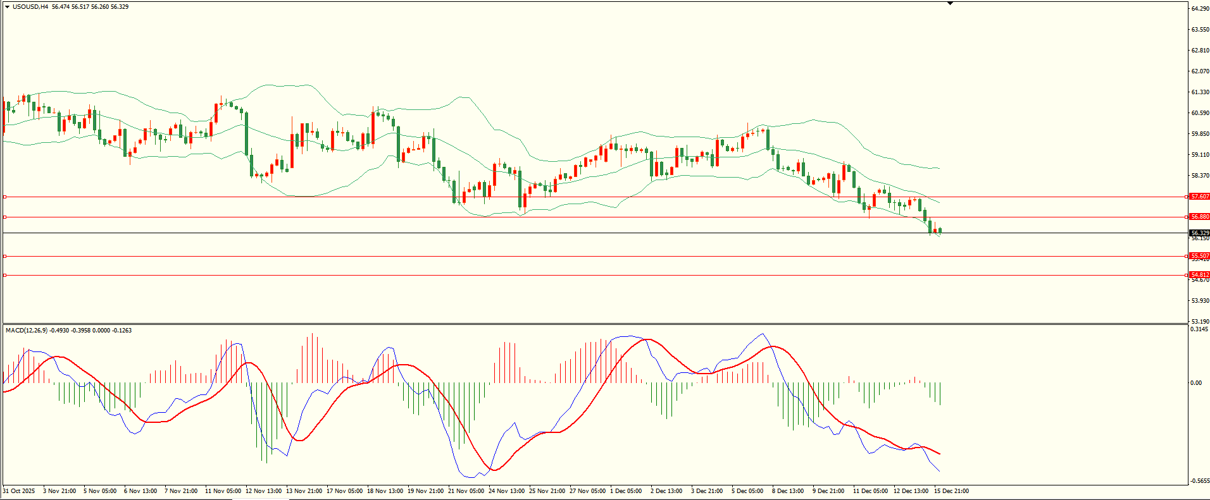Select the 55.507 red price label
This screenshot has height=500, width=1210.
1199,256
